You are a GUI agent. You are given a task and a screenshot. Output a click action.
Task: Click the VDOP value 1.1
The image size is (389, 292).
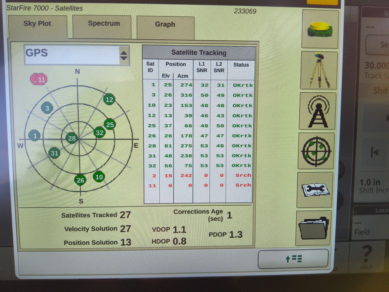tap(180, 230)
